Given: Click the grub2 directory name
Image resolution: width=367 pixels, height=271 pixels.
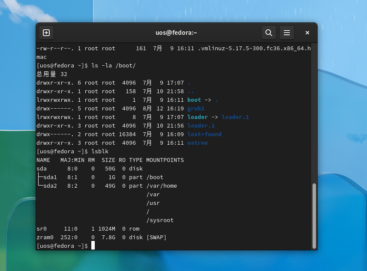Looking at the screenshot, I should coord(196,109).
